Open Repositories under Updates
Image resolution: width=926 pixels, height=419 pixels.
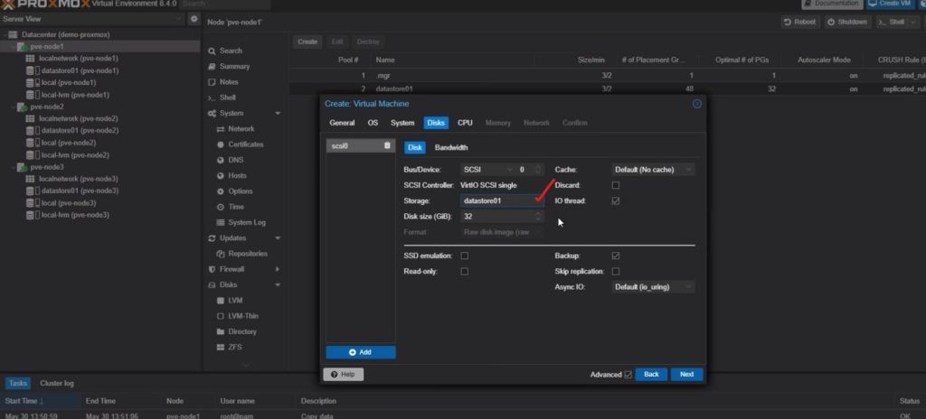click(248, 254)
